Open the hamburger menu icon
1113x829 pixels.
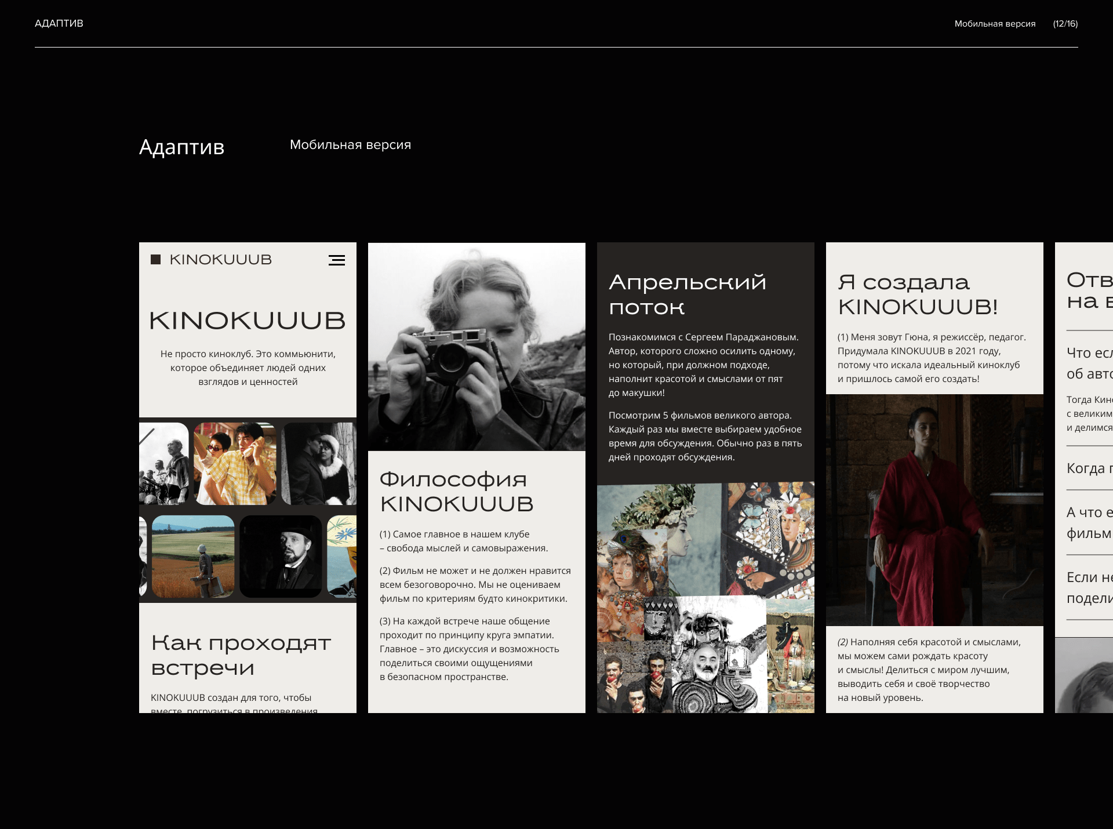336,260
